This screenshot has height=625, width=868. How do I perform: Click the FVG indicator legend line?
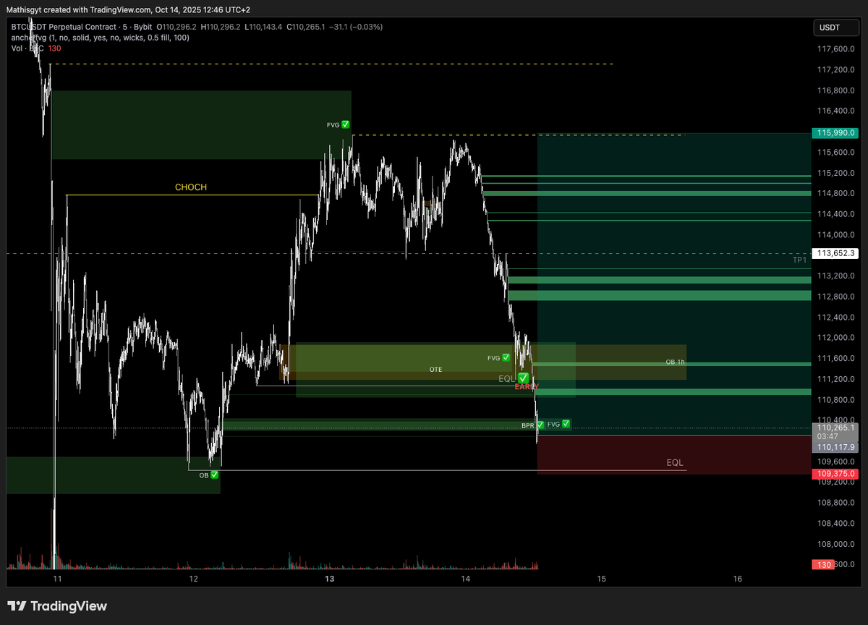pos(100,37)
